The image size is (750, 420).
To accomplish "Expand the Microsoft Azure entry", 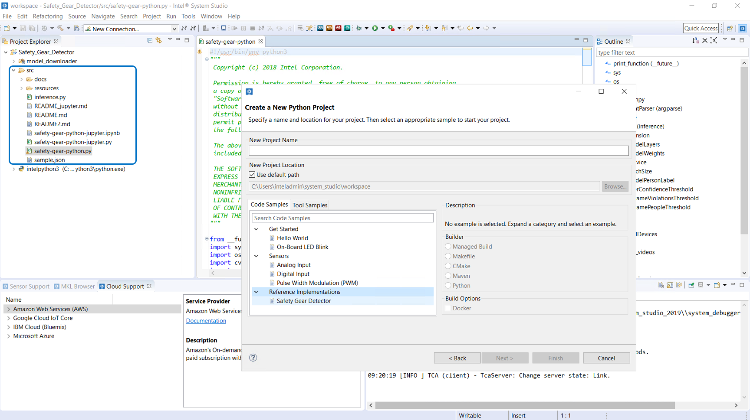I will pos(9,336).
